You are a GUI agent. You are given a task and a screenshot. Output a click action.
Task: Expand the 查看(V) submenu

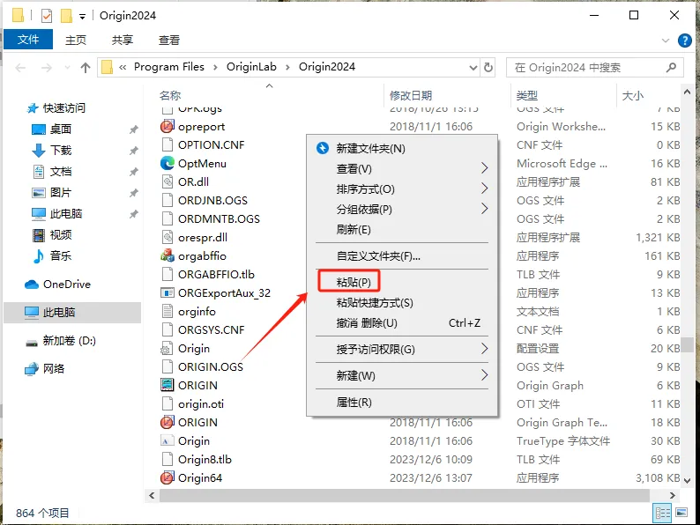click(402, 168)
